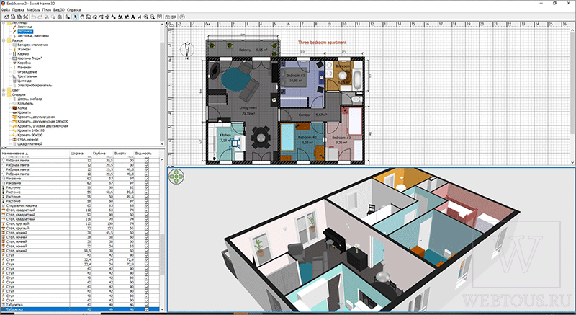Copy selection using toolbar icon
Viewport: 576px width, 315px height.
(53, 17)
